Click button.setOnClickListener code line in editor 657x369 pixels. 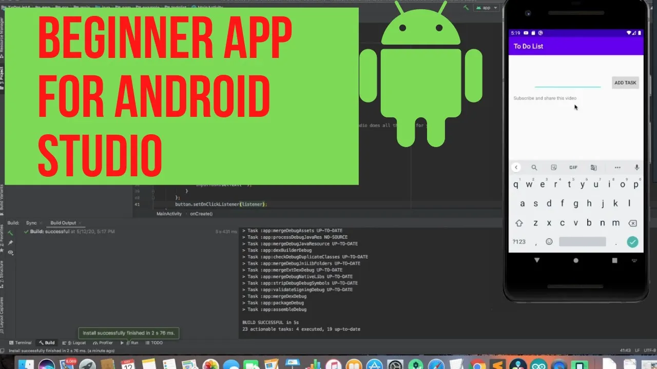point(221,204)
